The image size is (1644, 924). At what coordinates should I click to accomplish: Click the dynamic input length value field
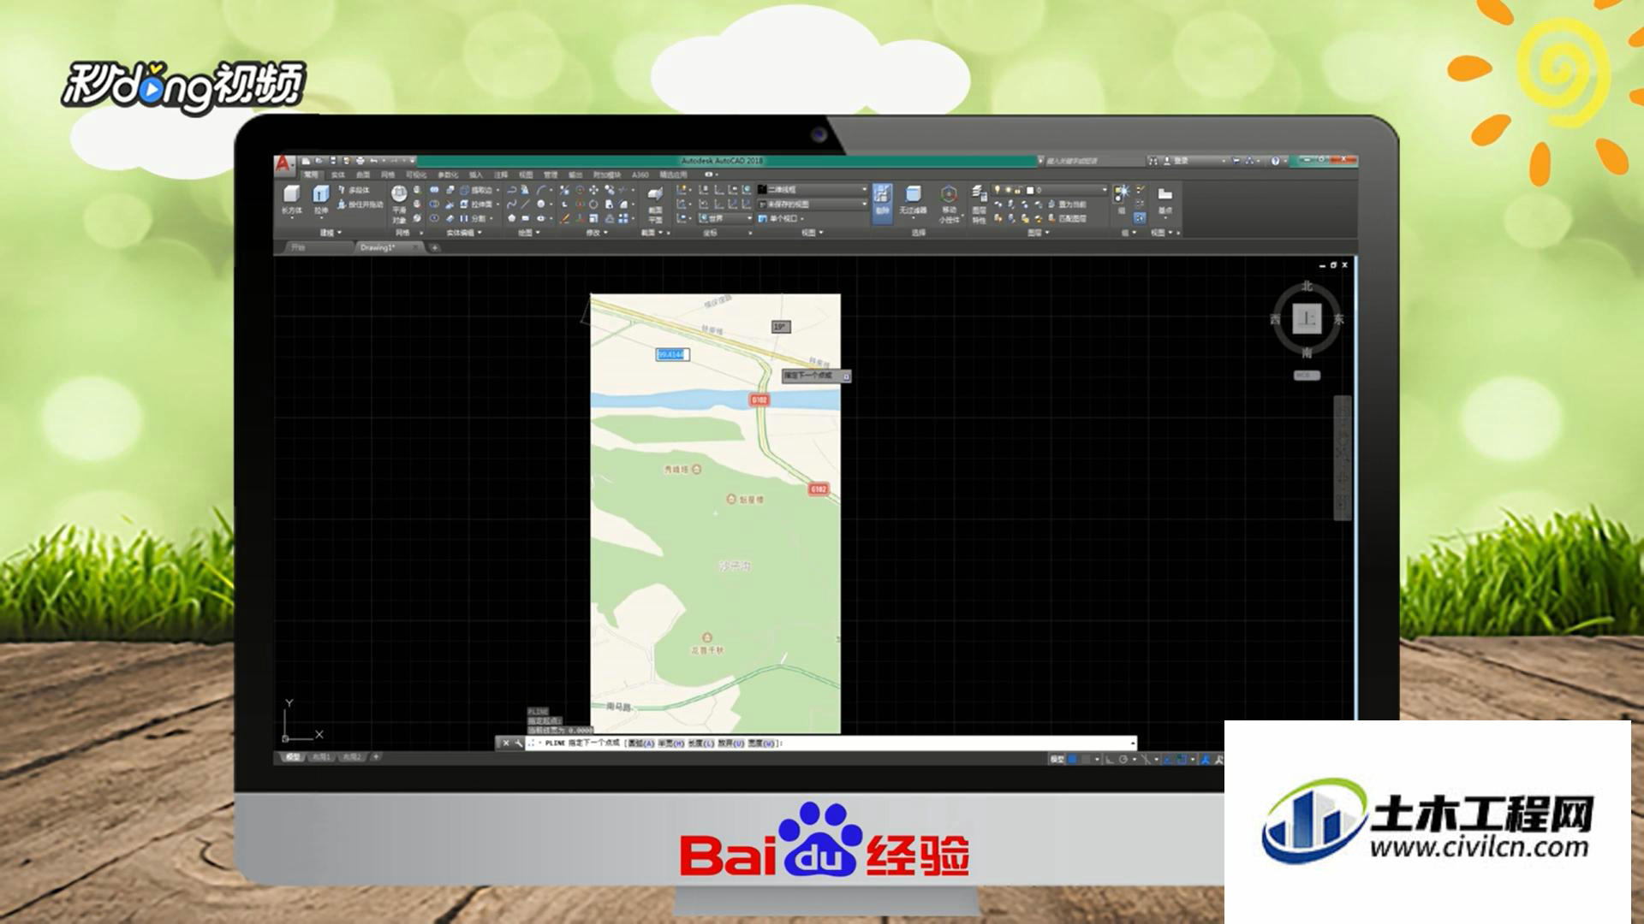(x=672, y=354)
